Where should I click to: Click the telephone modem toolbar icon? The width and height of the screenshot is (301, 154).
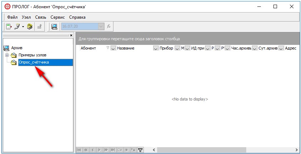[30, 26]
